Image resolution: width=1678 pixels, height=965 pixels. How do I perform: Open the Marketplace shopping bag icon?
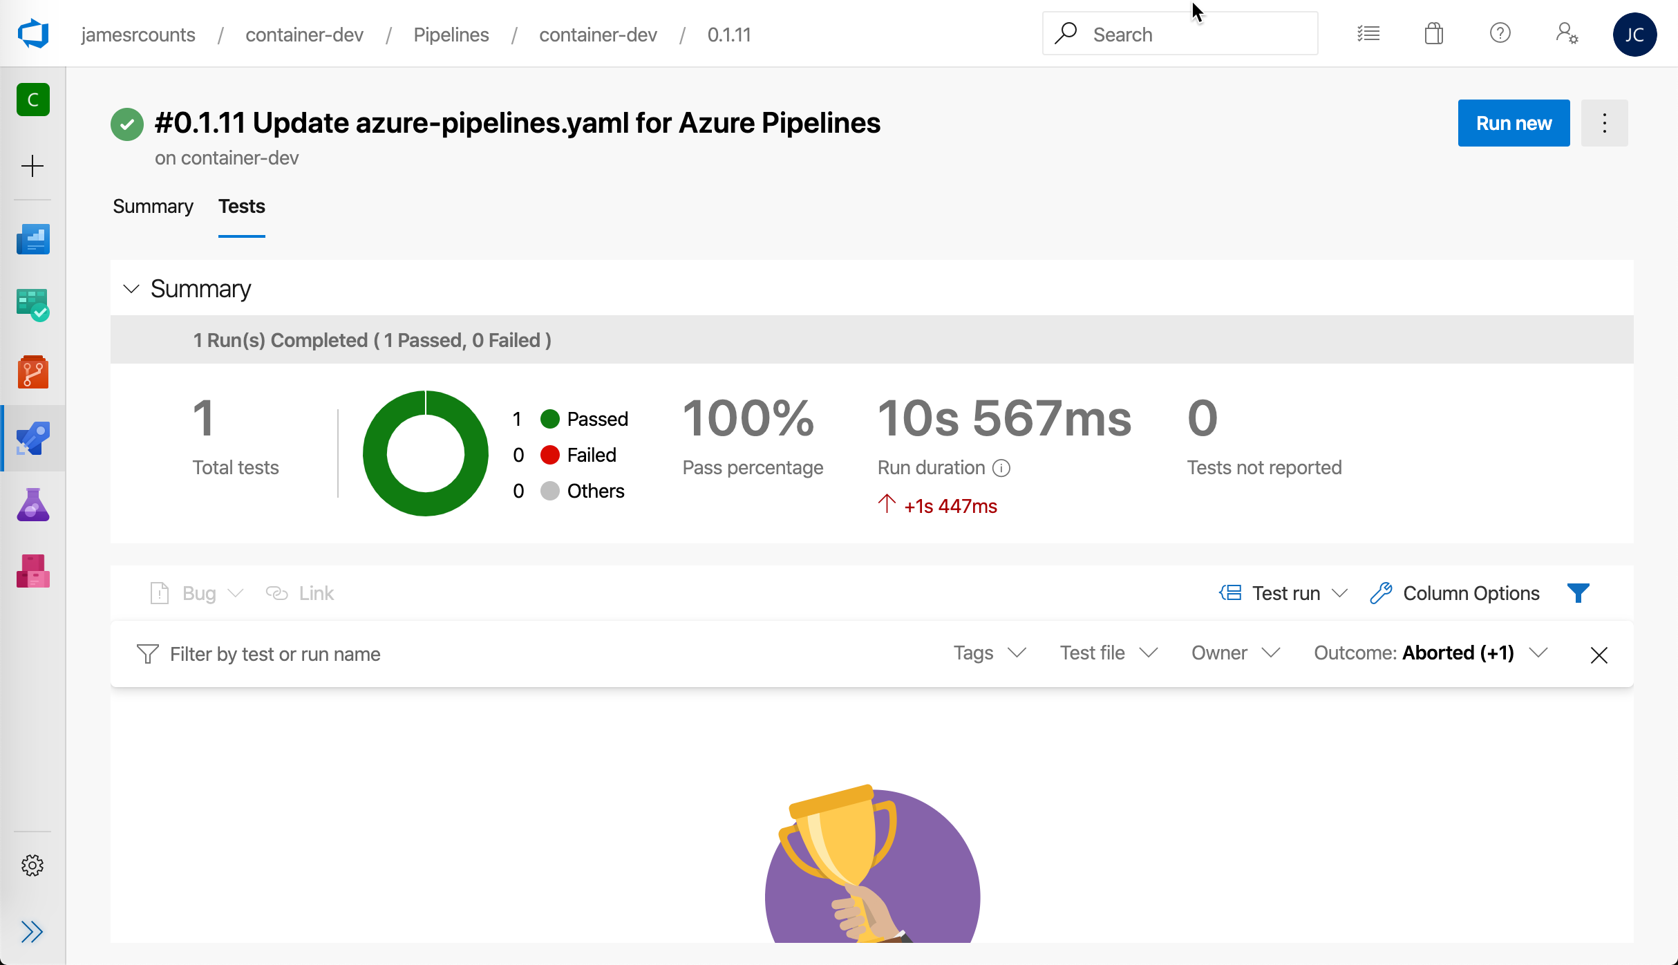[1434, 33]
